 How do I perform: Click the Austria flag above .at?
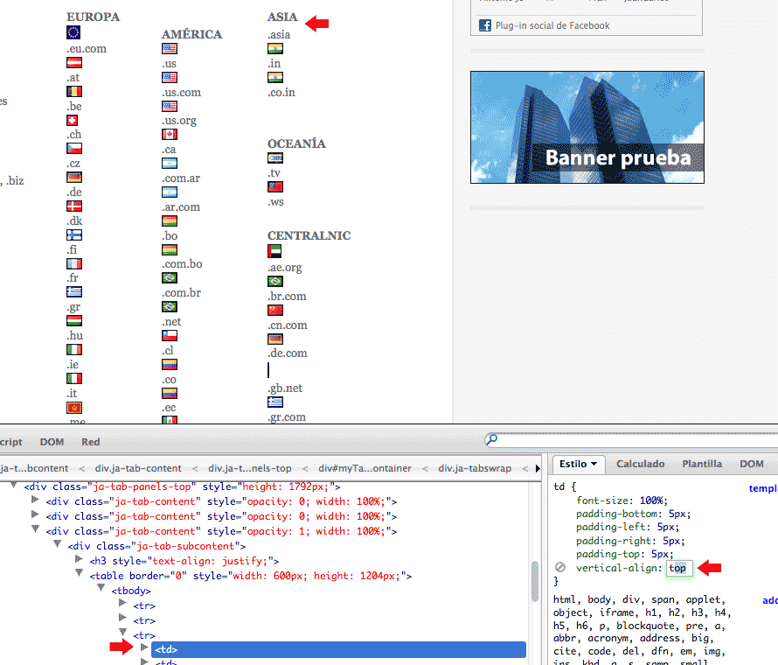[x=74, y=63]
